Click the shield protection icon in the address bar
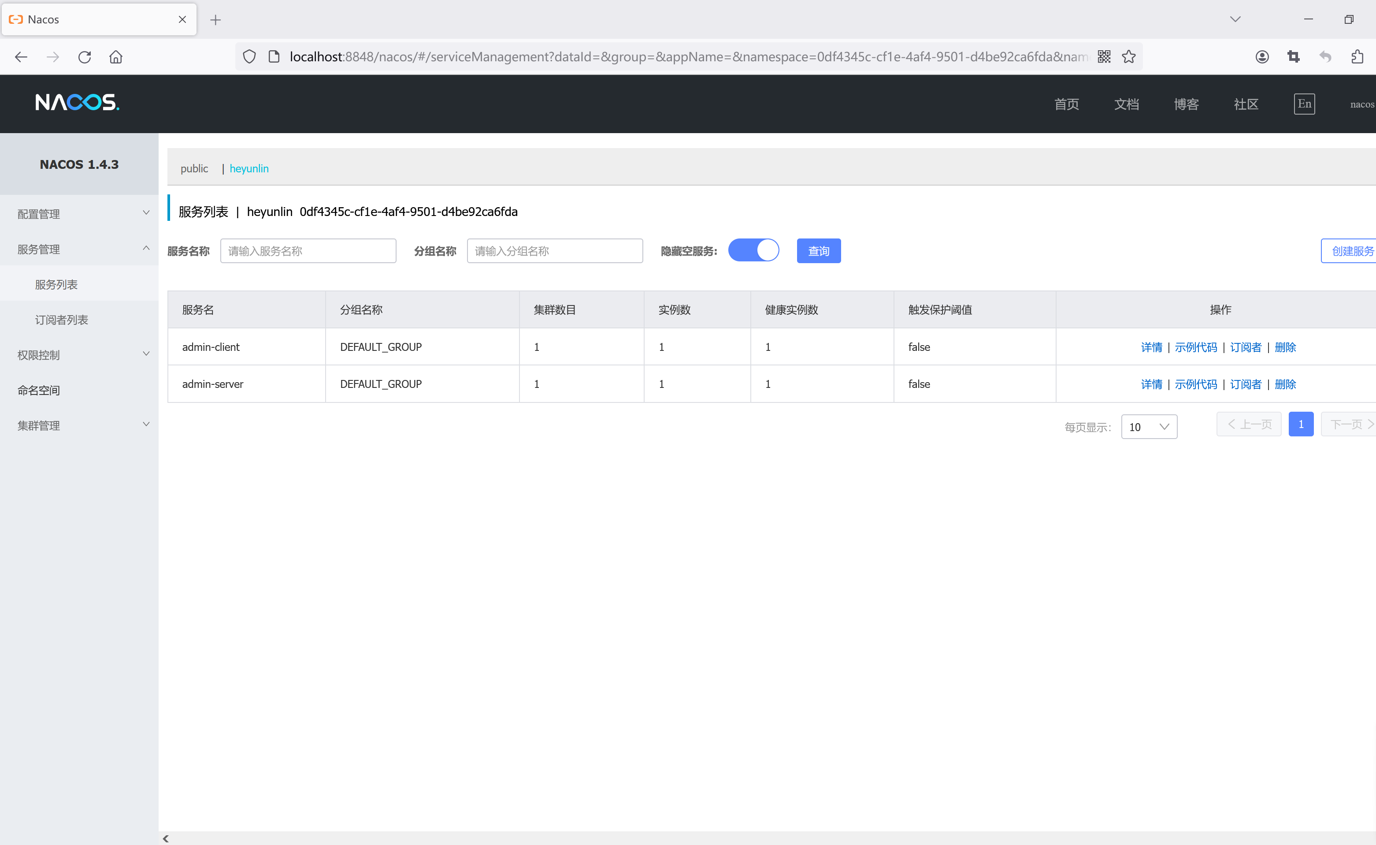This screenshot has width=1376, height=845. [x=249, y=56]
